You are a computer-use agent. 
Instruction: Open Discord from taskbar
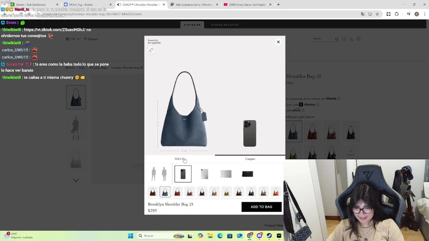(259, 236)
